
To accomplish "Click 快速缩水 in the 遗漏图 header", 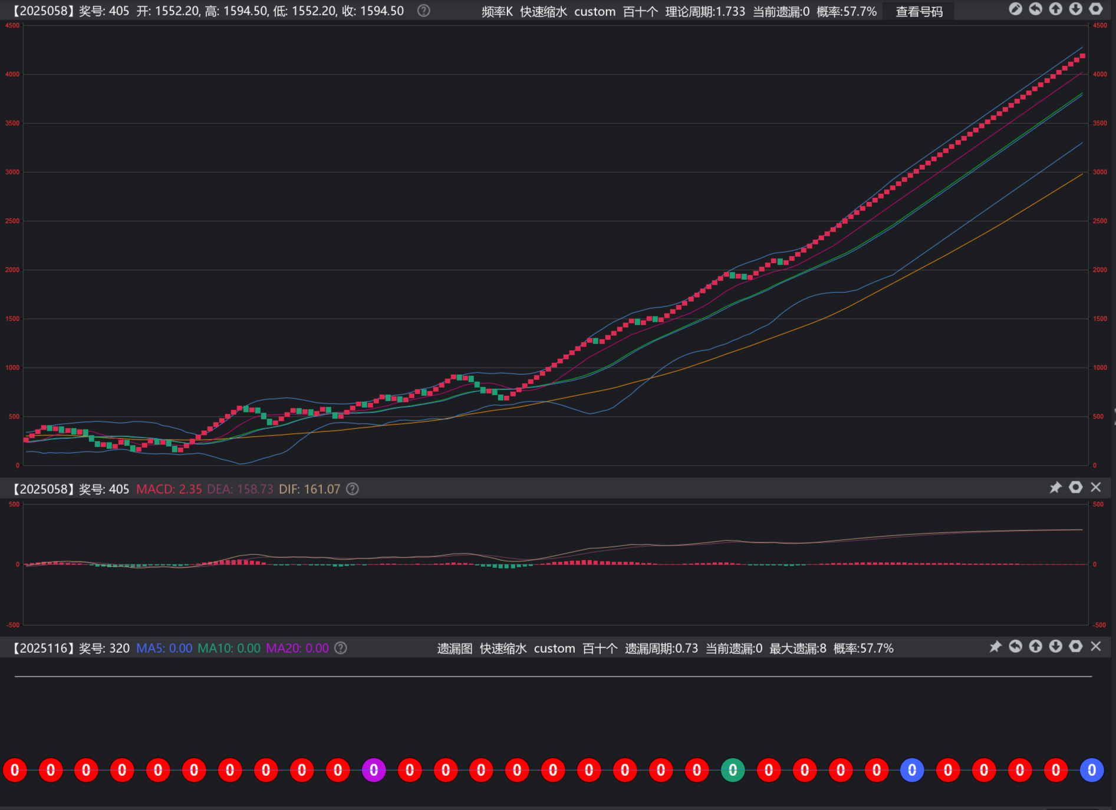I will pyautogui.click(x=503, y=649).
